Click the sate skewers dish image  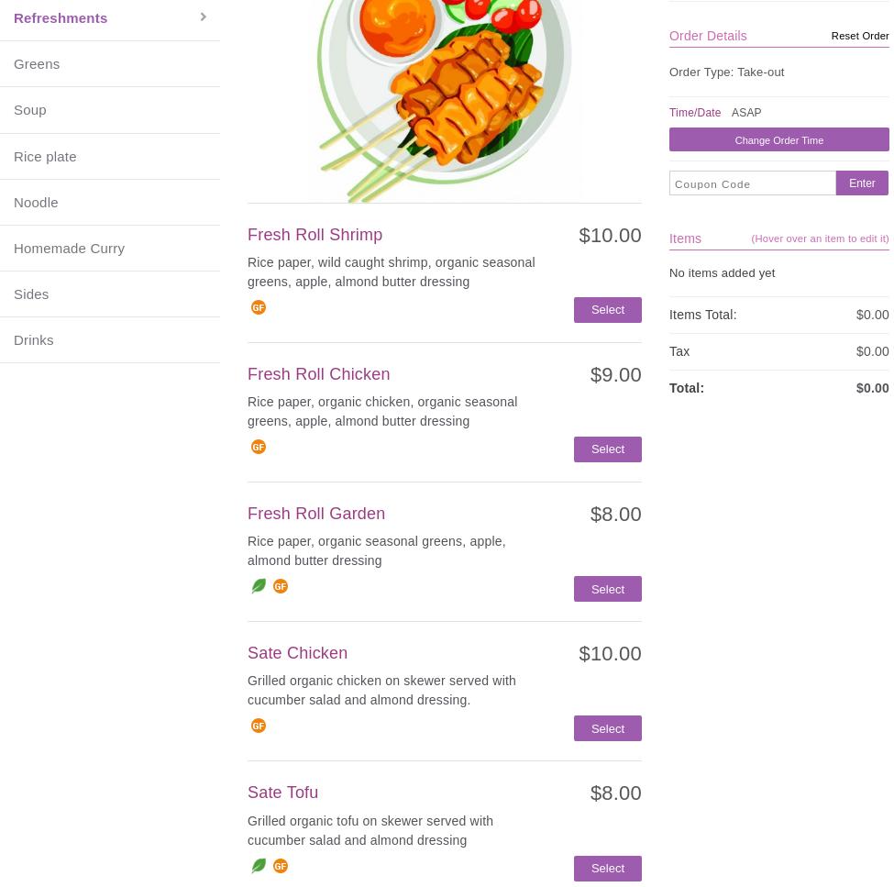(445, 96)
